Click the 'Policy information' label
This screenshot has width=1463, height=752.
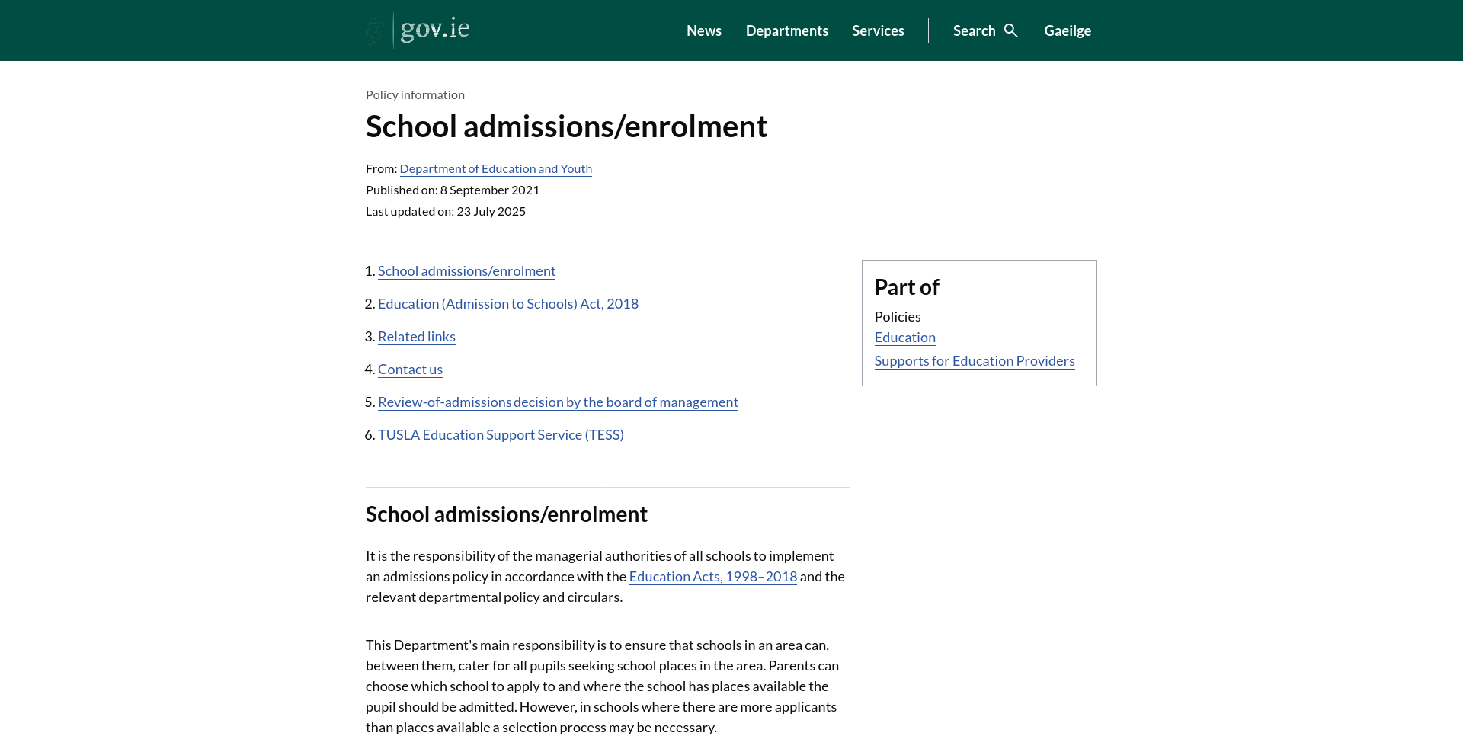(x=415, y=94)
